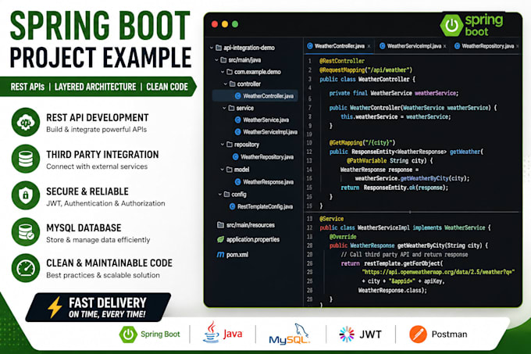Click the Java coffee cup logo
Viewport: 531px width, 354px height.
211,332
